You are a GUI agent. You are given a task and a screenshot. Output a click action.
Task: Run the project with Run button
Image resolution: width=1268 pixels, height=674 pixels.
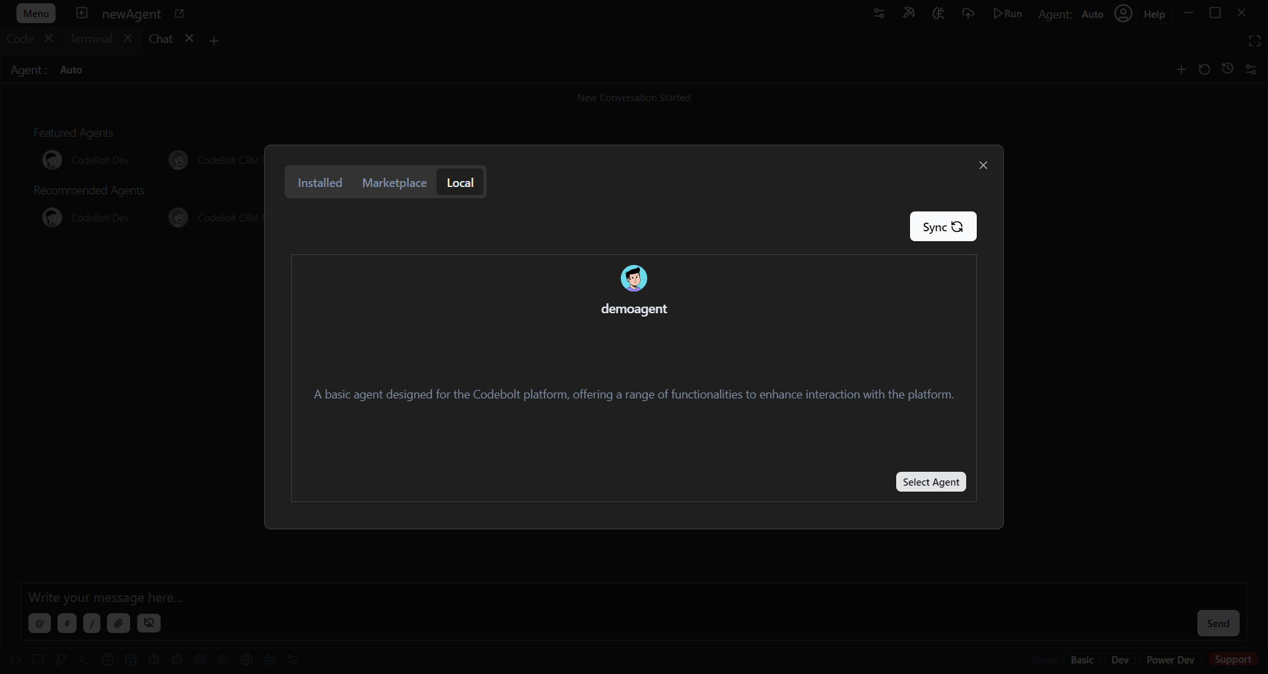1008,13
